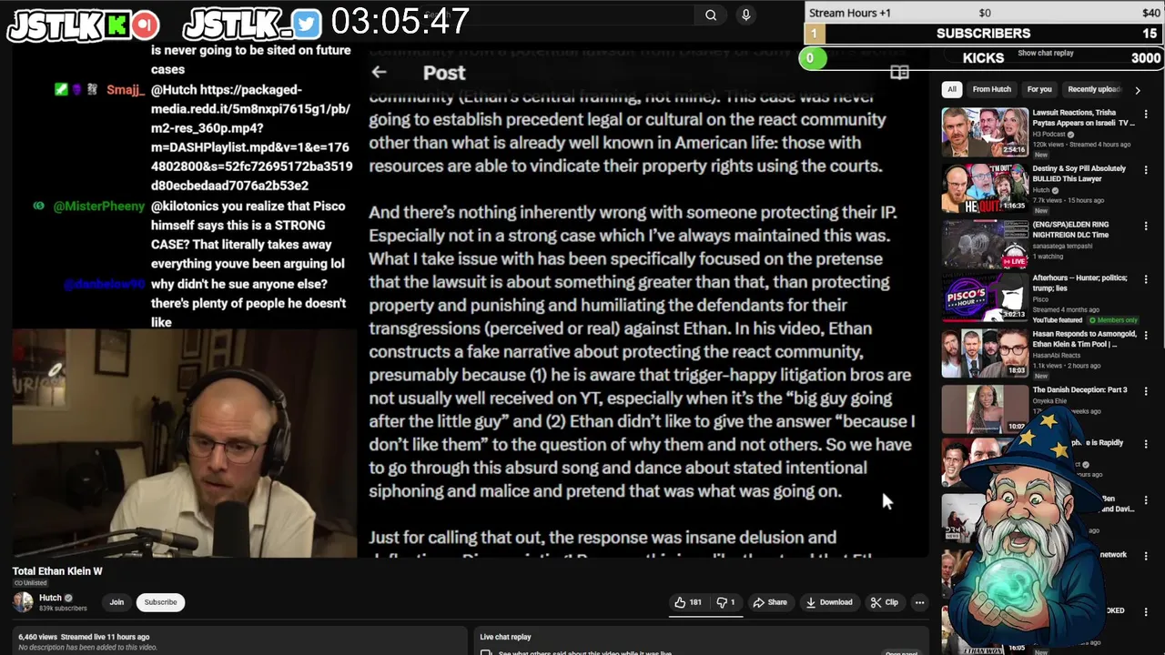The height and width of the screenshot is (655, 1165).
Task: Click the Stream Hours +1 goal bar
Action: 984,12
